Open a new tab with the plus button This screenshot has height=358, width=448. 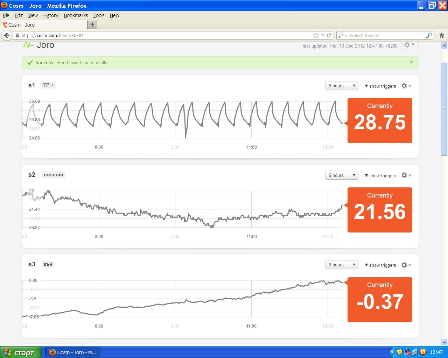pyautogui.click(x=92, y=25)
